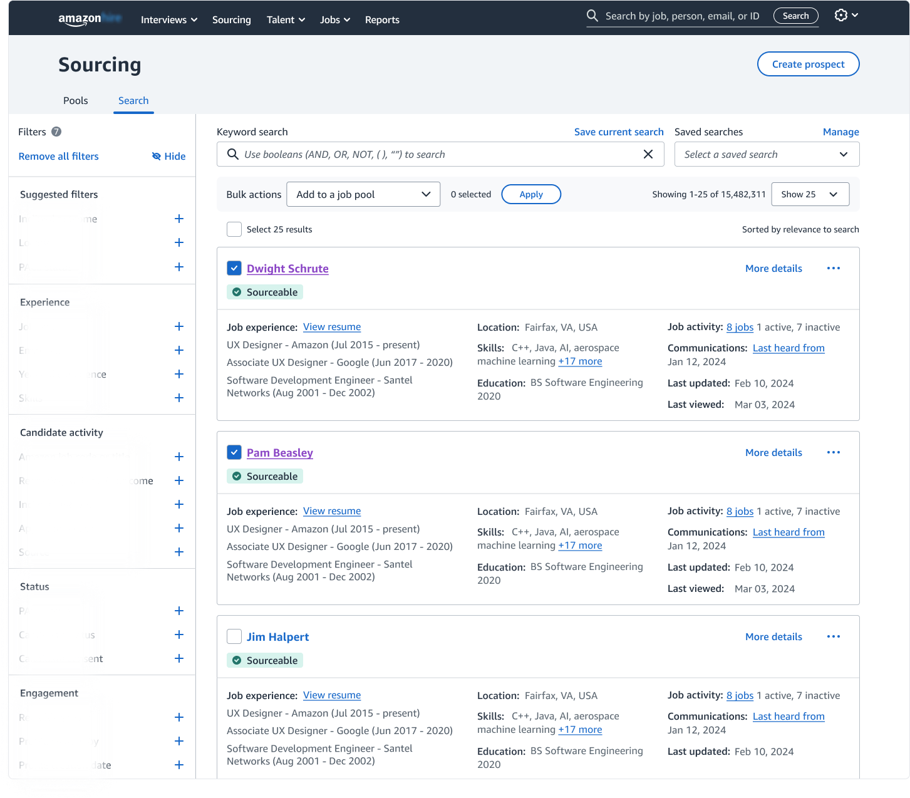
Task: Uncheck Pam Beasley's checkbox
Action: point(234,452)
